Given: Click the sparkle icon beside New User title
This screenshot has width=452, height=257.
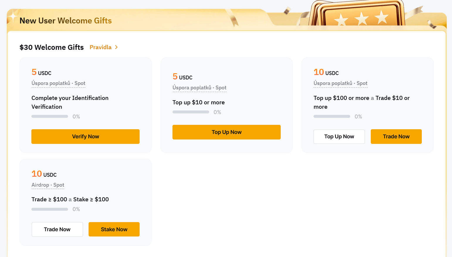Looking at the screenshot, I should [13, 17].
